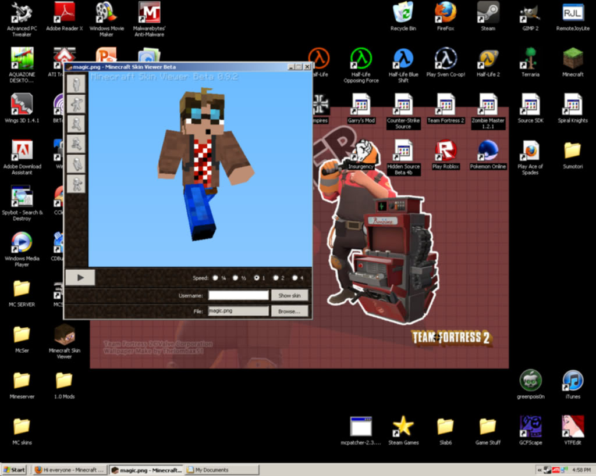
Task: Open Adobe Download Assistant icon
Action: pos(22,157)
